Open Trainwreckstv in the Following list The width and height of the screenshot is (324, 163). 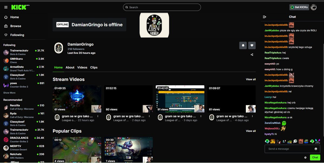point(24,52)
